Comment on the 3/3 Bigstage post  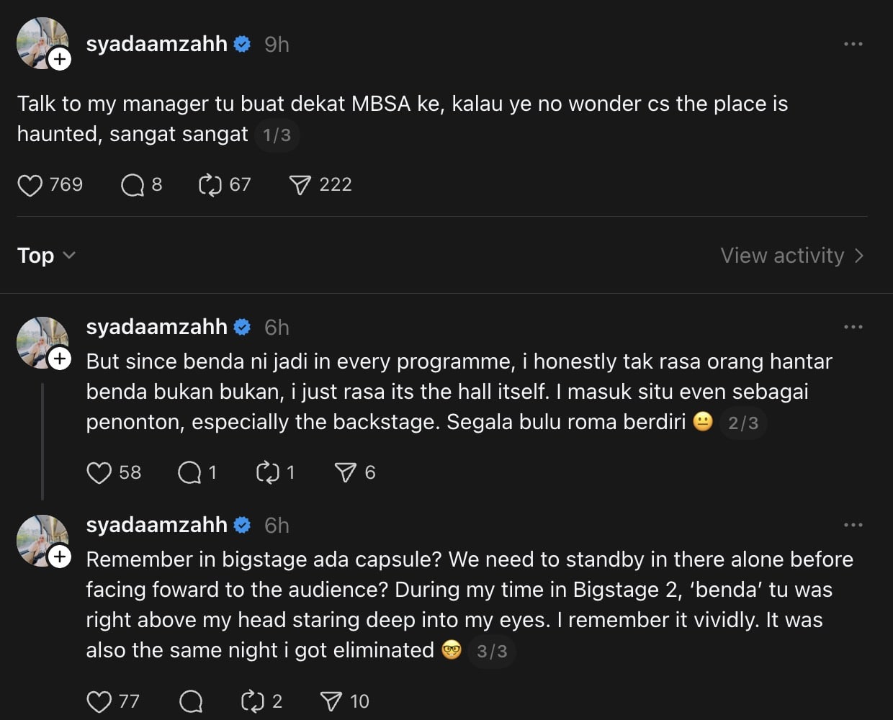(191, 701)
